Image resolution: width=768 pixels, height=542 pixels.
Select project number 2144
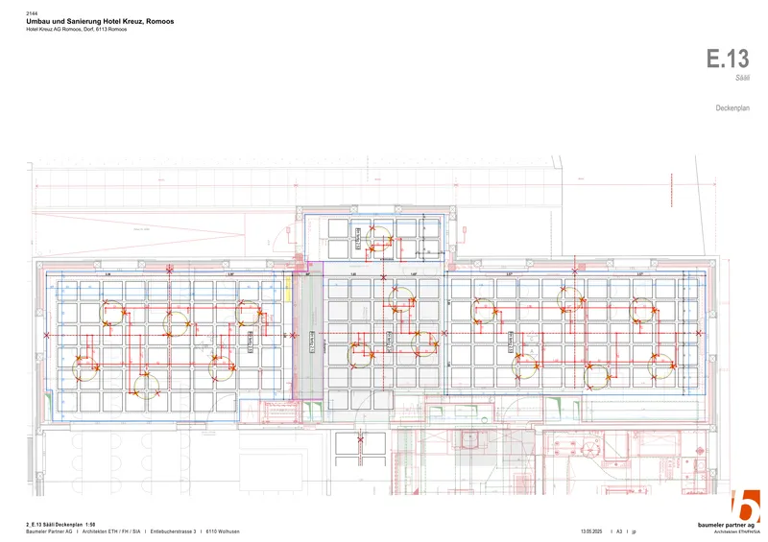point(31,13)
